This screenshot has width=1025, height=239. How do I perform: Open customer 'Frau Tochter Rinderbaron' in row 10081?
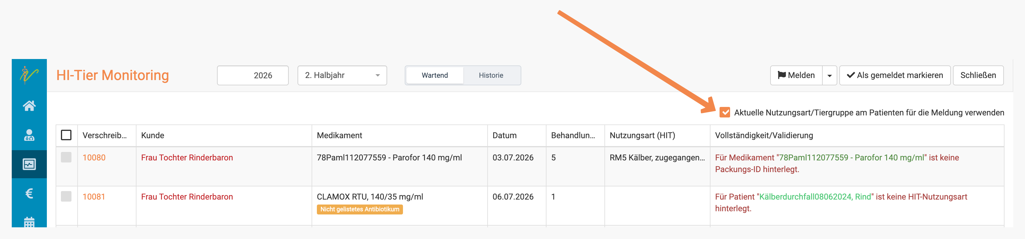pyautogui.click(x=187, y=197)
